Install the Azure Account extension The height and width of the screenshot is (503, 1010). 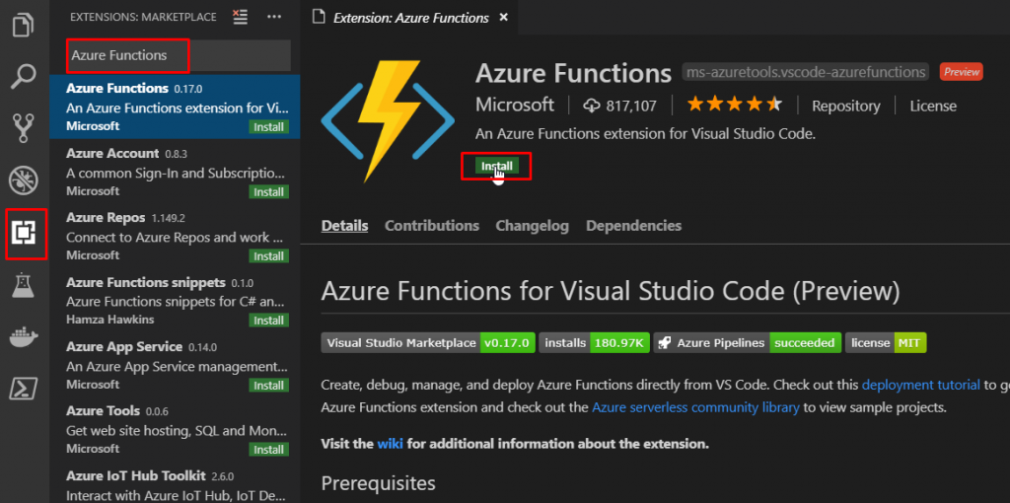(268, 192)
